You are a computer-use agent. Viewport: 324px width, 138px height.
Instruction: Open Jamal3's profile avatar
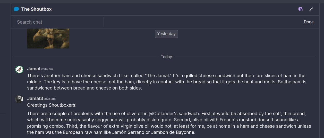click(19, 99)
